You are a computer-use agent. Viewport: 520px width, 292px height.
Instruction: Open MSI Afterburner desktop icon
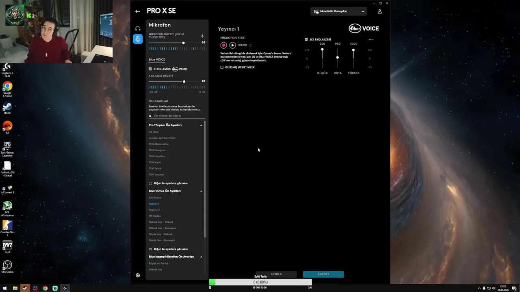[x=7, y=209]
